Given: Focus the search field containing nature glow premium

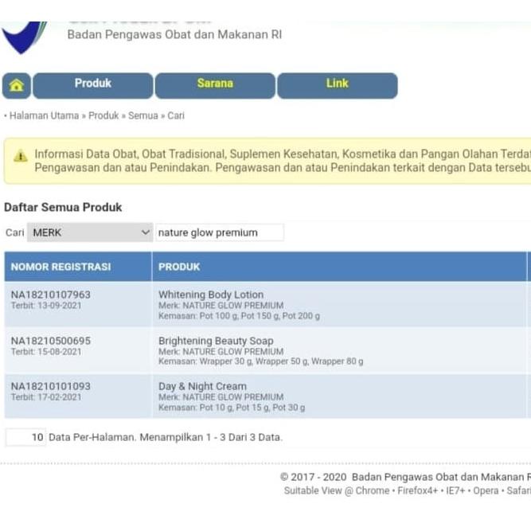Looking at the screenshot, I should [219, 232].
